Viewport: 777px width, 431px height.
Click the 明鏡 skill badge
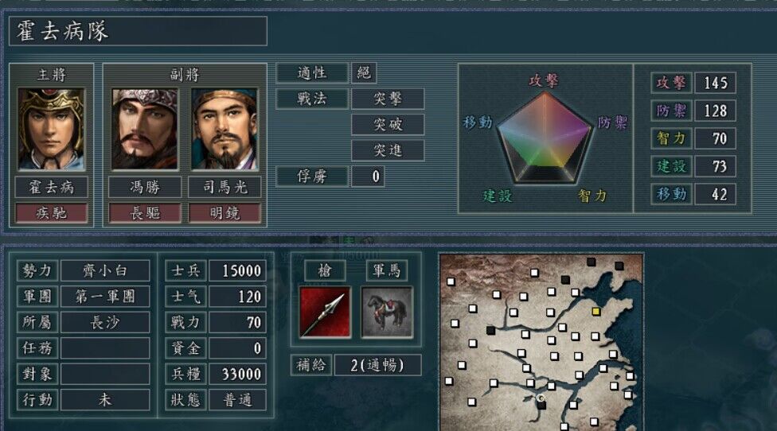[225, 213]
